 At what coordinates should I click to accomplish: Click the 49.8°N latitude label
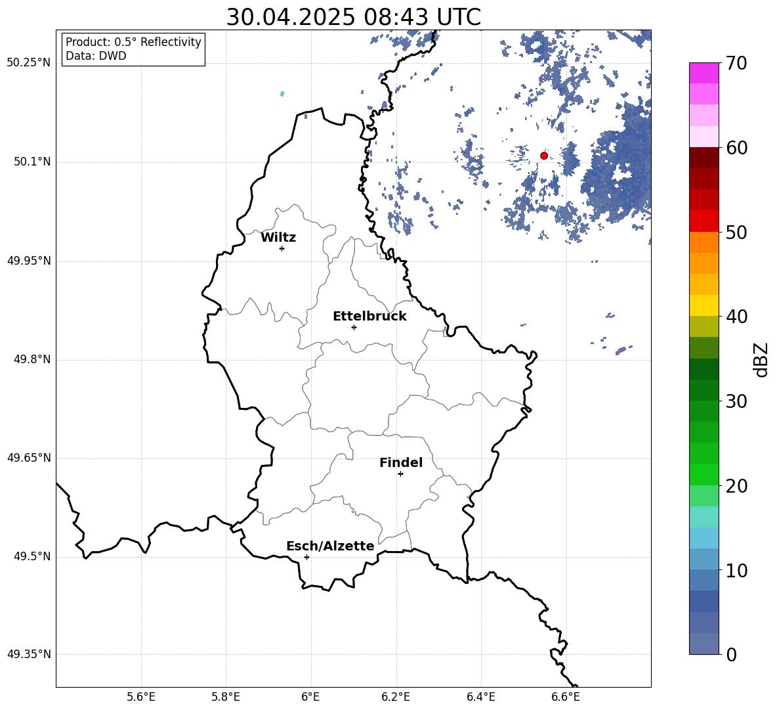[x=32, y=359]
